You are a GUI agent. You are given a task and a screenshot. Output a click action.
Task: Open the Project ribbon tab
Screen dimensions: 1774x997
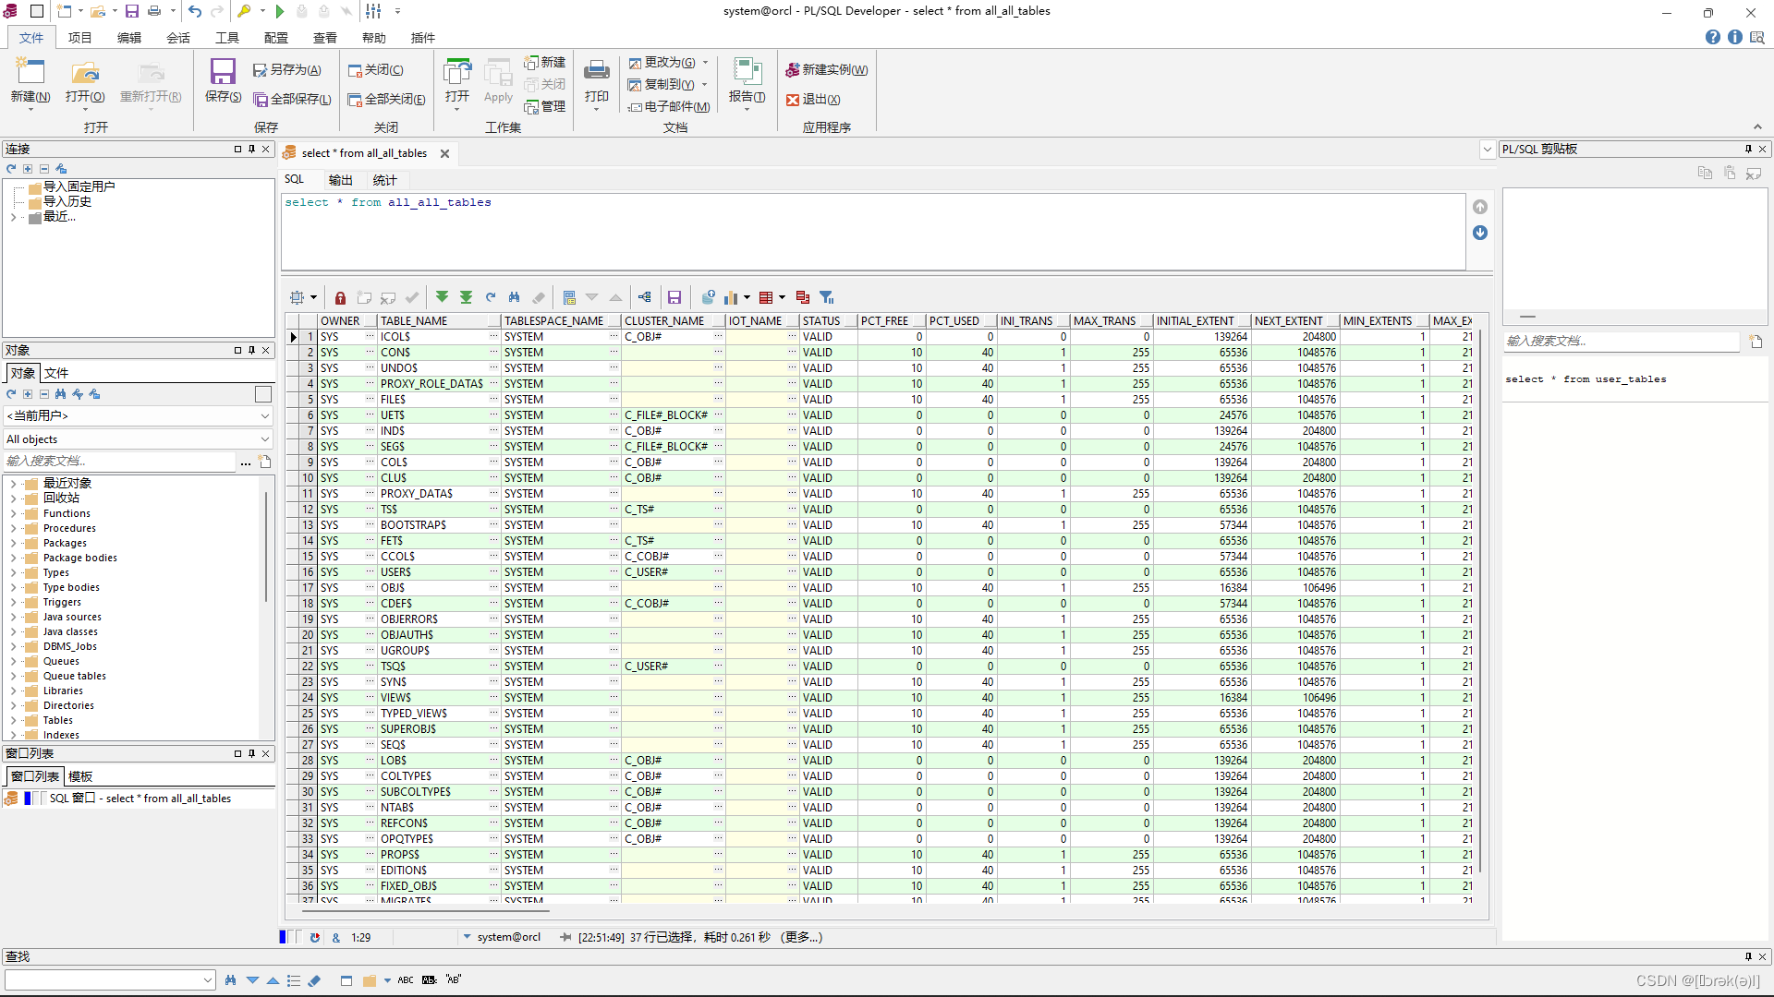[80, 38]
